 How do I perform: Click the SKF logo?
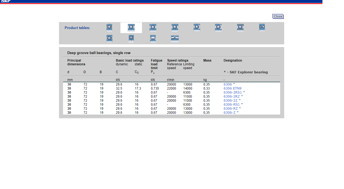coord(6,1)
